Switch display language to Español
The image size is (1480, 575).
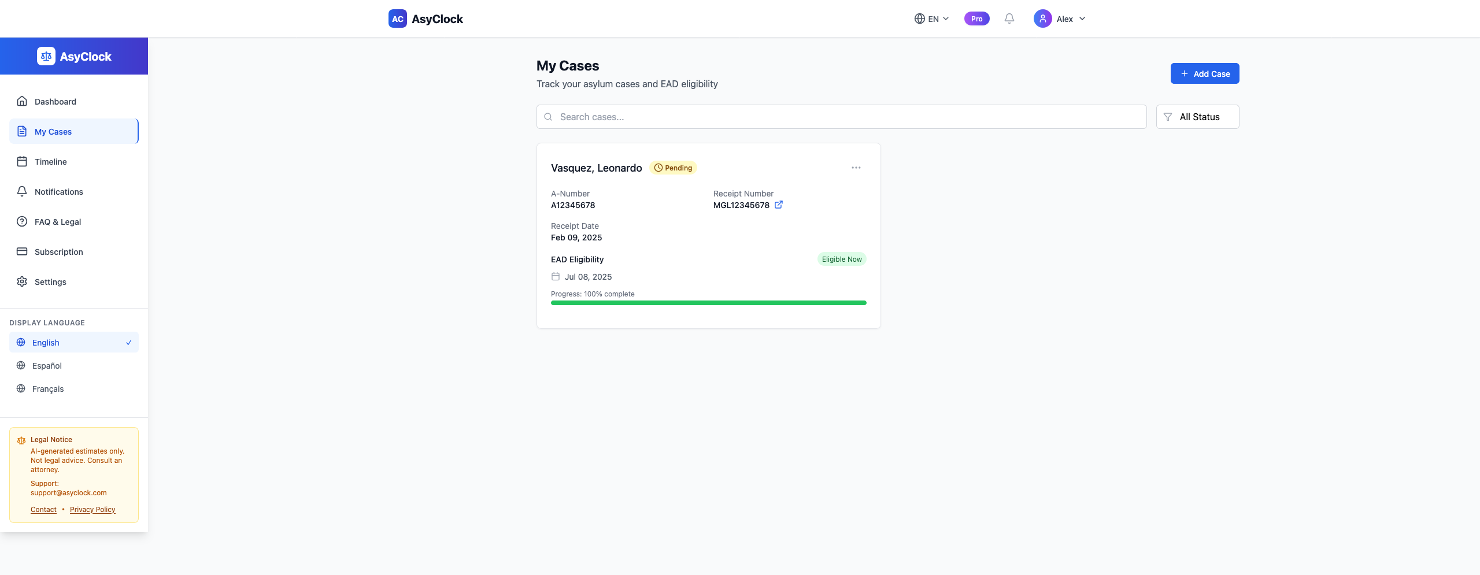[74, 365]
